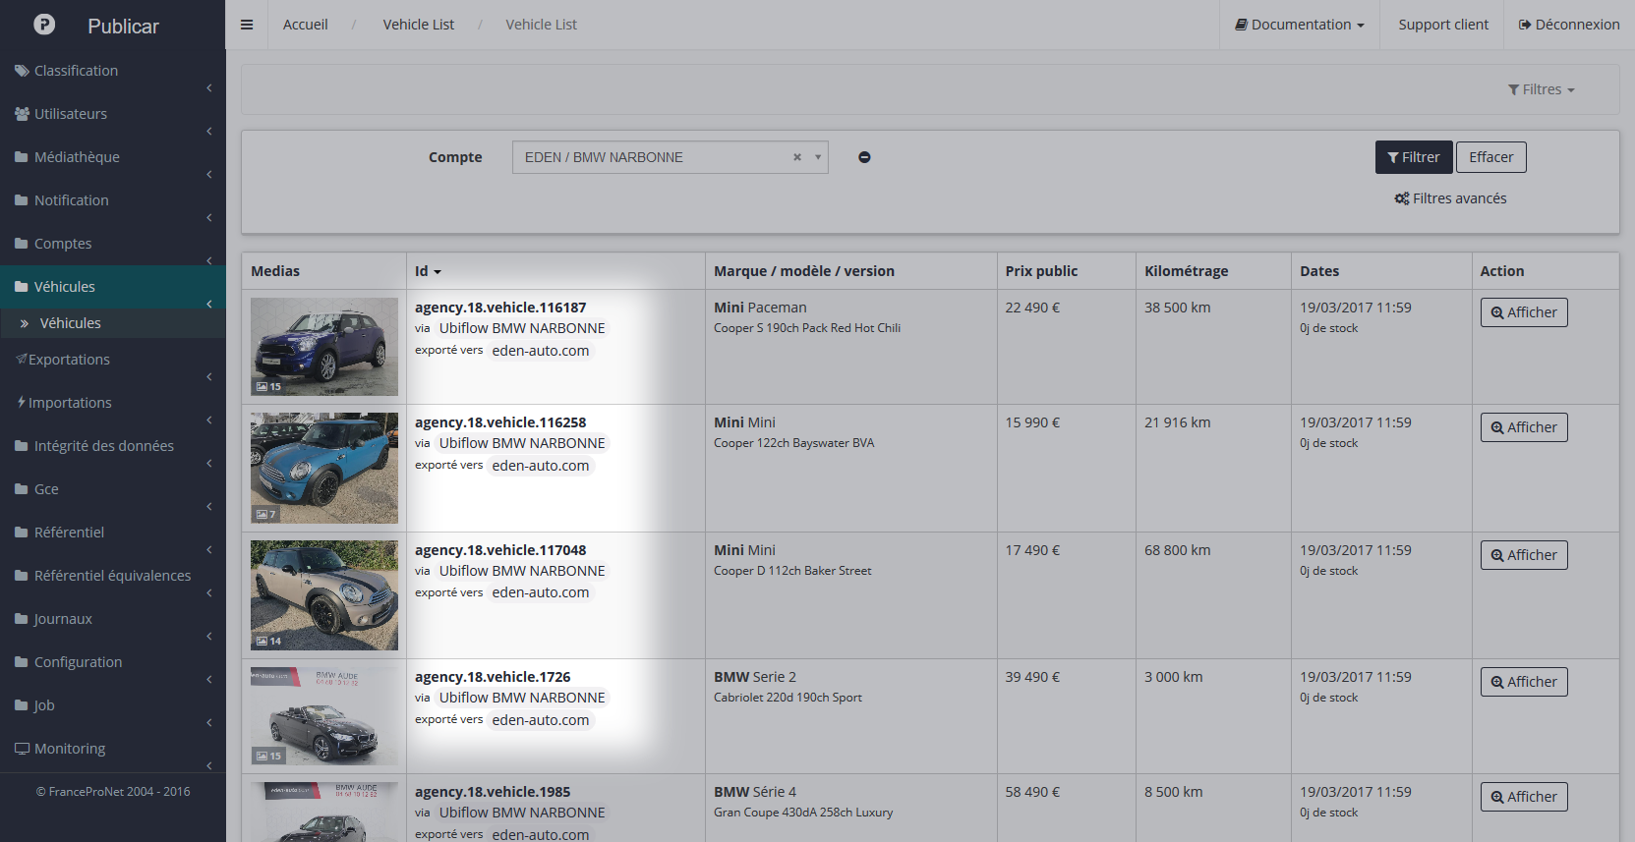
Task: Select the Véhicules submenu item
Action: [x=113, y=323]
